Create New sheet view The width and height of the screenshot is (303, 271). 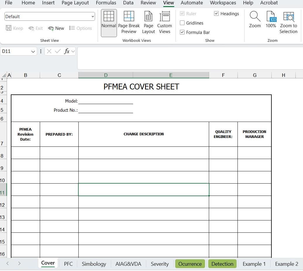(x=56, y=28)
